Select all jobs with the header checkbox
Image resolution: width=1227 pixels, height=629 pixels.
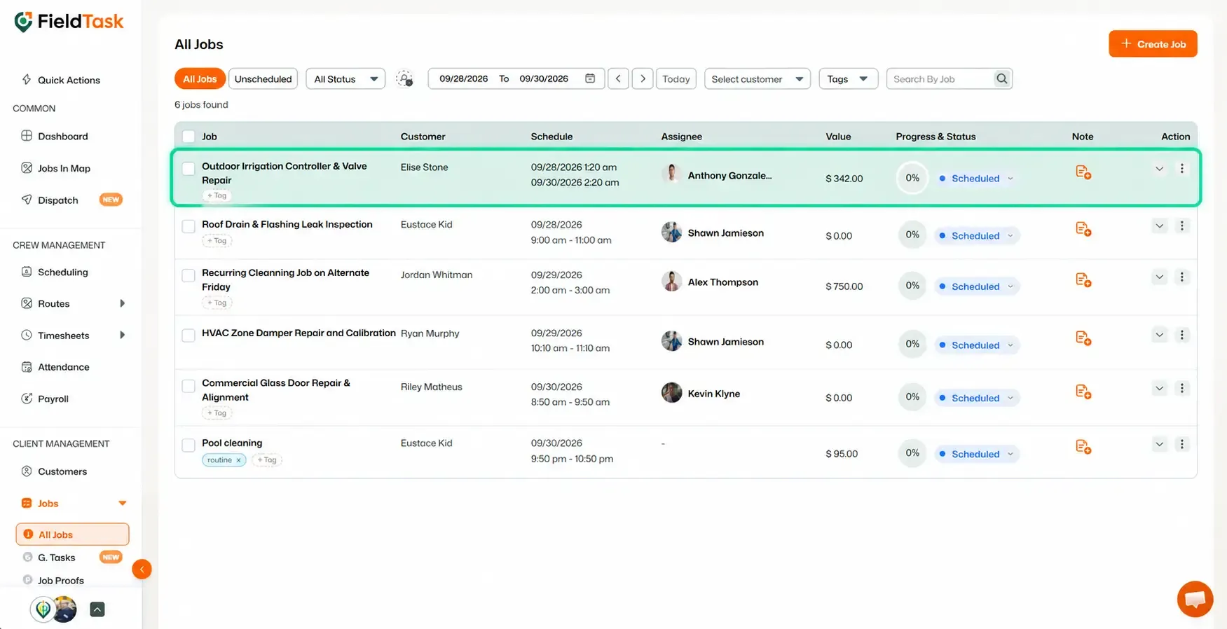(188, 137)
